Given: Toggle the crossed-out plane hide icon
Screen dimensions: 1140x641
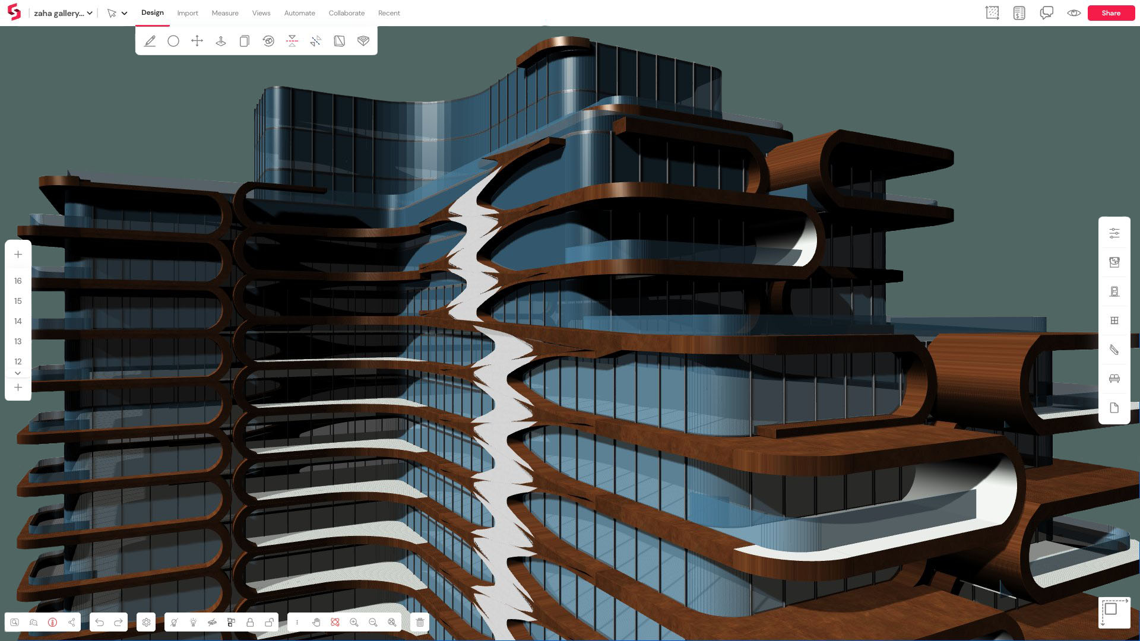Looking at the screenshot, I should coord(212,622).
